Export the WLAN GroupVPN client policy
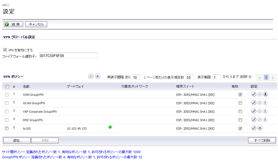 pos(265,103)
